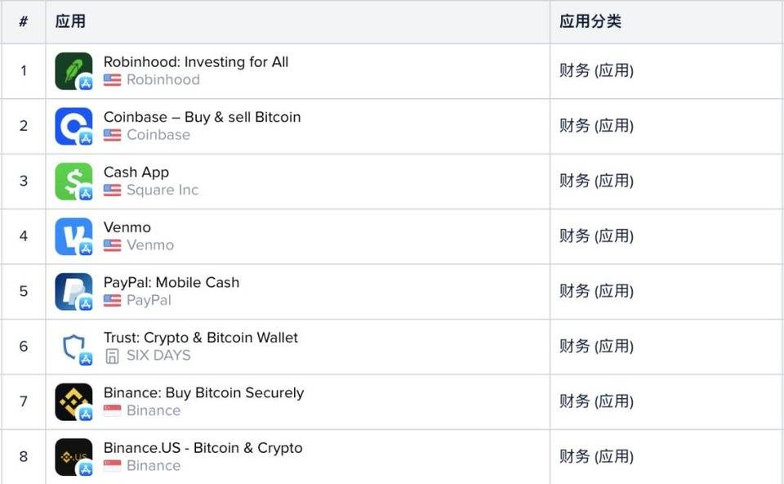Click the PayPal app icon
This screenshot has height=484, width=784.
pos(74,291)
